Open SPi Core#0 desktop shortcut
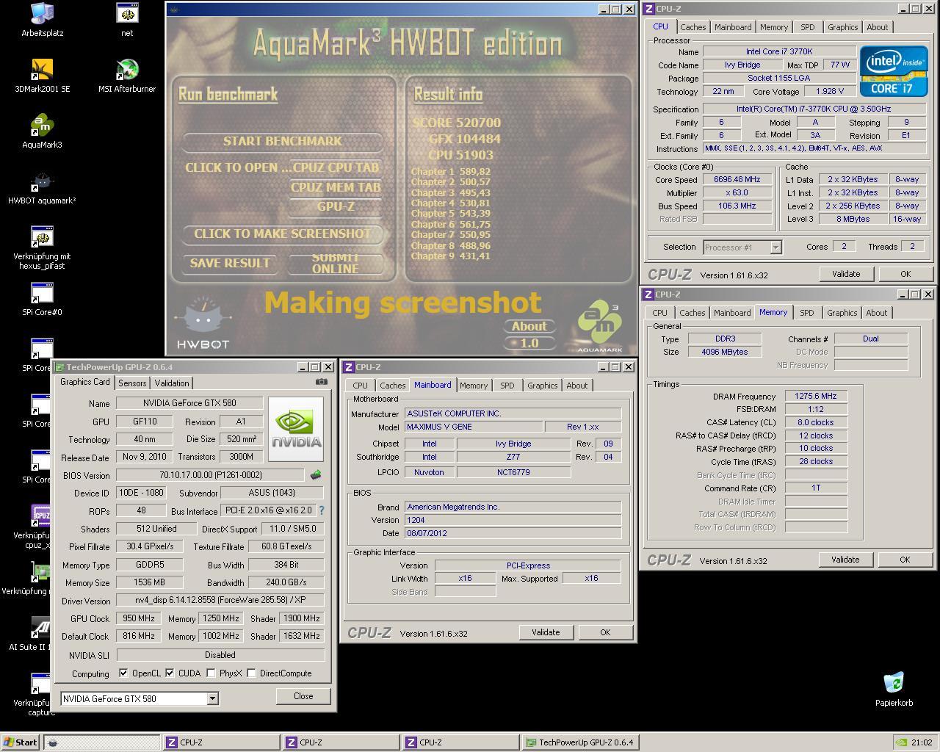Image resolution: width=940 pixels, height=752 pixels. pos(42,299)
